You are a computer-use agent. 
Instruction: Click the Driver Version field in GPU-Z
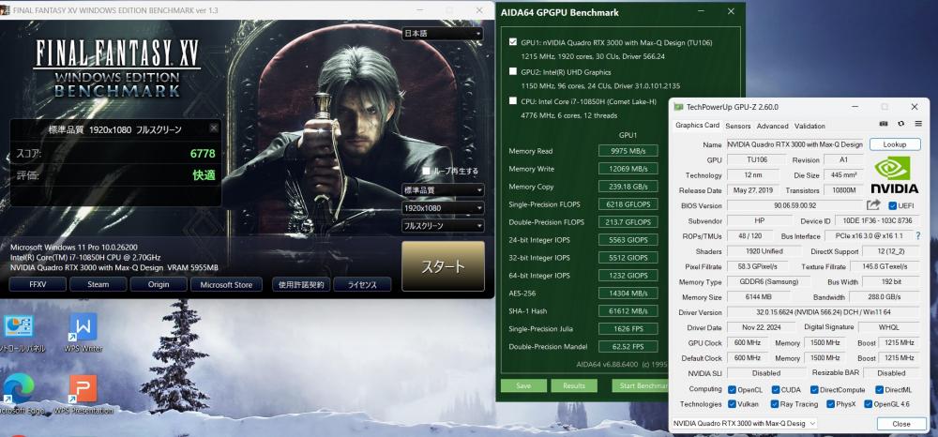[x=823, y=312]
